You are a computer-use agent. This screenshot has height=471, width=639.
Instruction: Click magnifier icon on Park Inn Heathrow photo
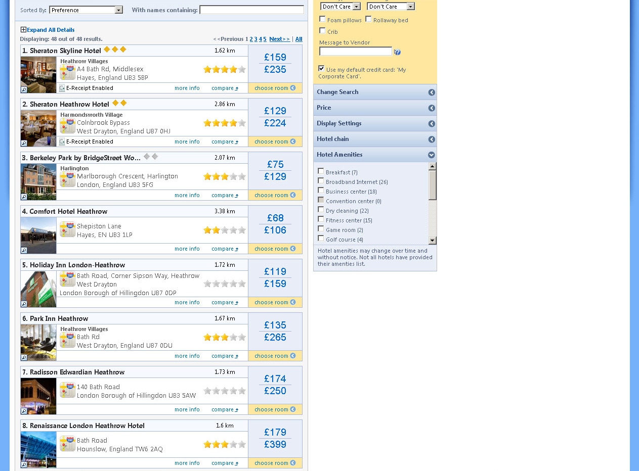click(24, 357)
